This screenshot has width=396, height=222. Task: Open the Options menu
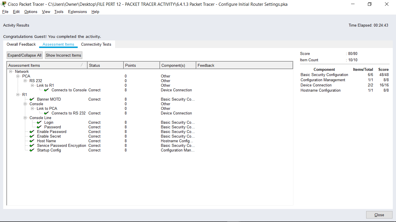tap(31, 12)
